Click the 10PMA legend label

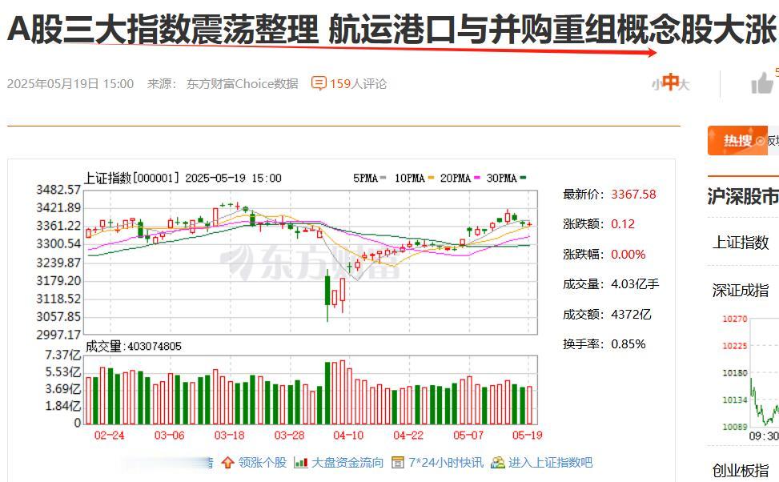tap(409, 178)
